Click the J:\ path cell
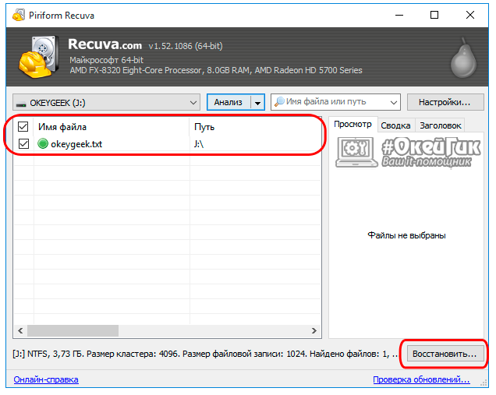 pyautogui.click(x=199, y=144)
